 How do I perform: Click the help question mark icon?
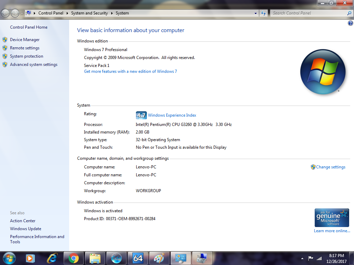[350, 23]
